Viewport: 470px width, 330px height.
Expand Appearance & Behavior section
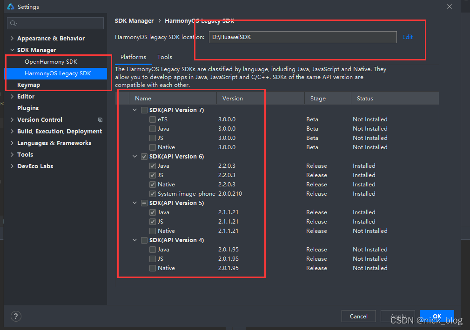(12, 38)
